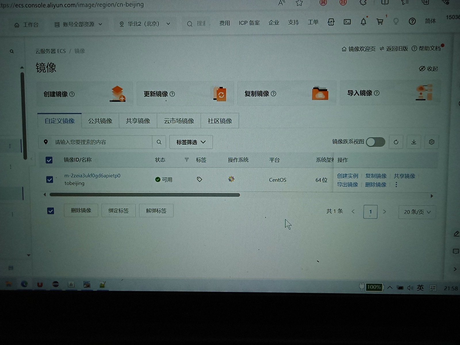Click help icon next to 更新镜像
The height and width of the screenshot is (345, 460).
tap(172, 94)
